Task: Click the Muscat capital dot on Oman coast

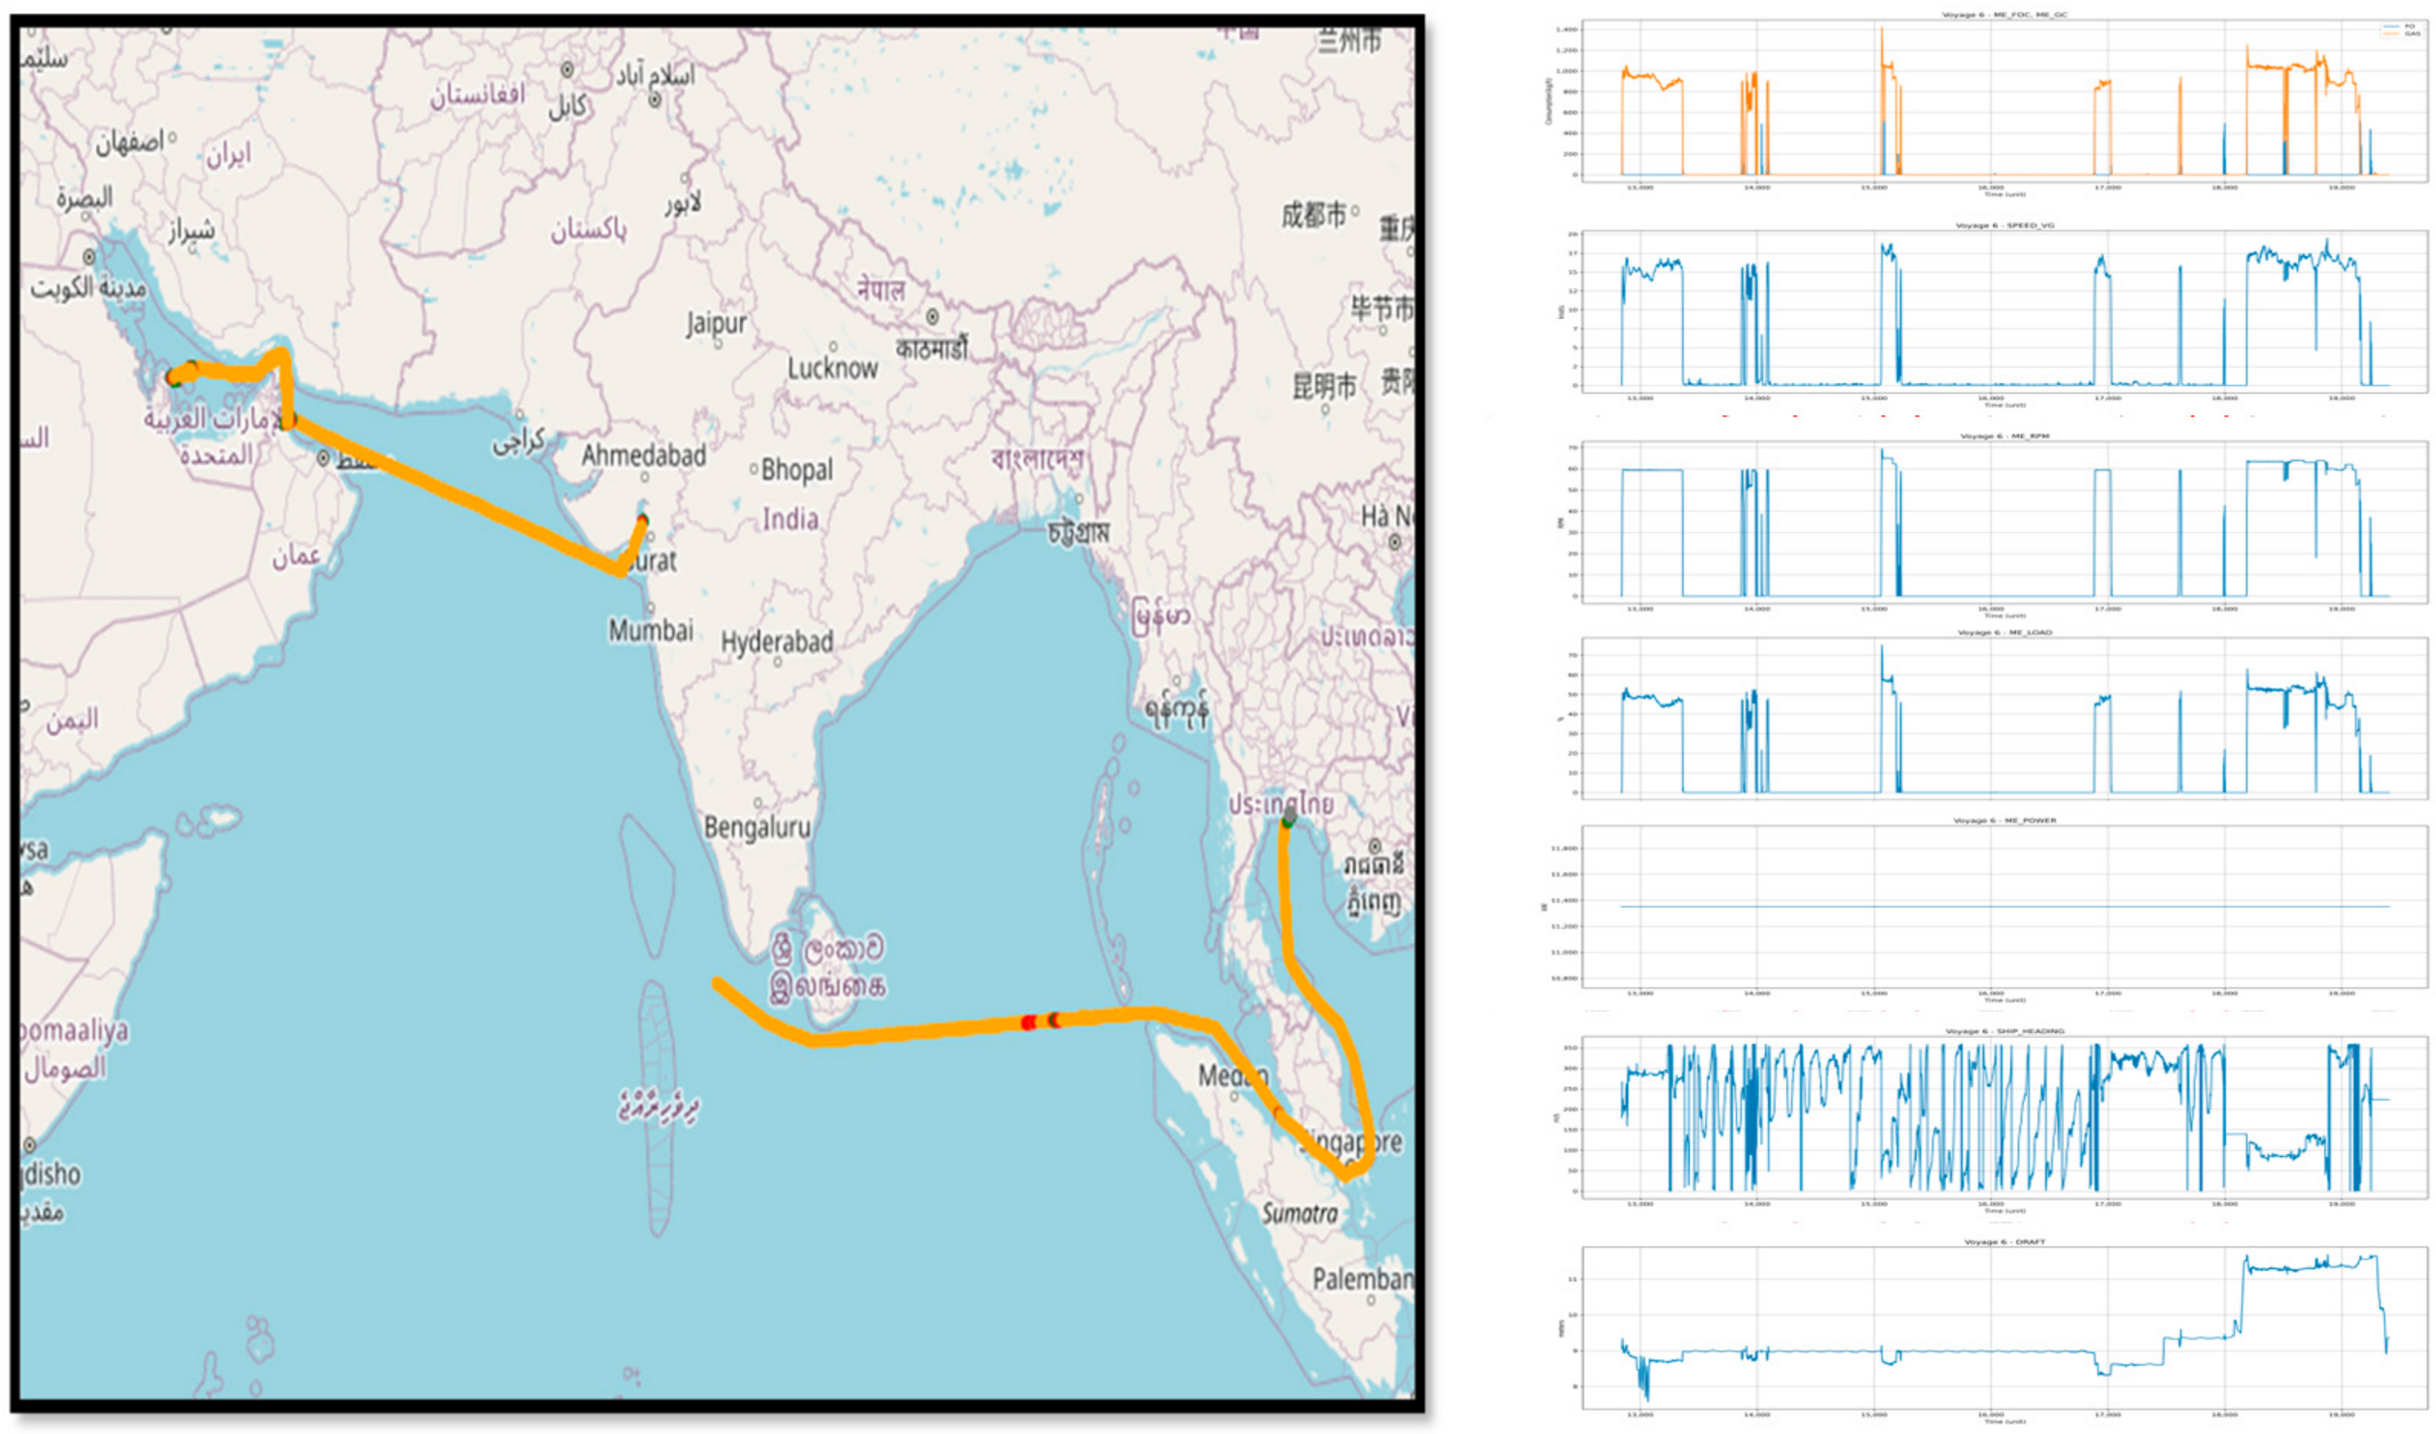Action: (x=323, y=459)
